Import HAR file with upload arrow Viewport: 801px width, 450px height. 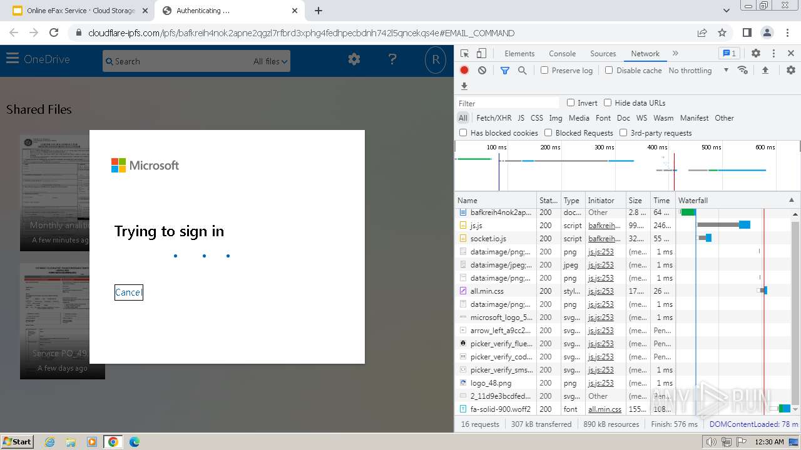click(x=765, y=71)
